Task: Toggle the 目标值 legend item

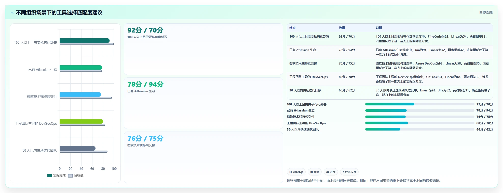Action: point(76,175)
